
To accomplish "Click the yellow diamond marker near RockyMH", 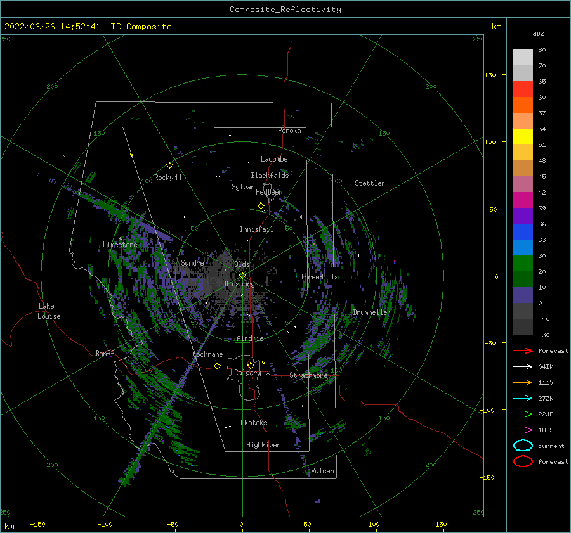I will (x=169, y=165).
